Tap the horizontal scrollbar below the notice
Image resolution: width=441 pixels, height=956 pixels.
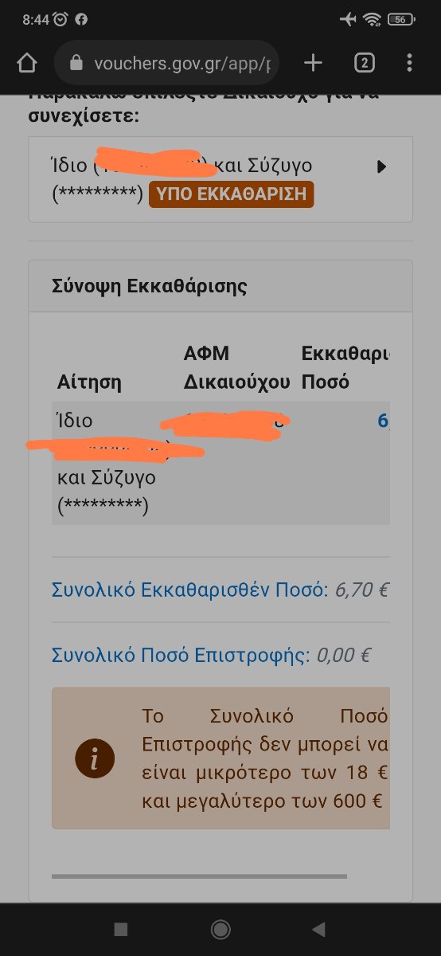point(199,876)
